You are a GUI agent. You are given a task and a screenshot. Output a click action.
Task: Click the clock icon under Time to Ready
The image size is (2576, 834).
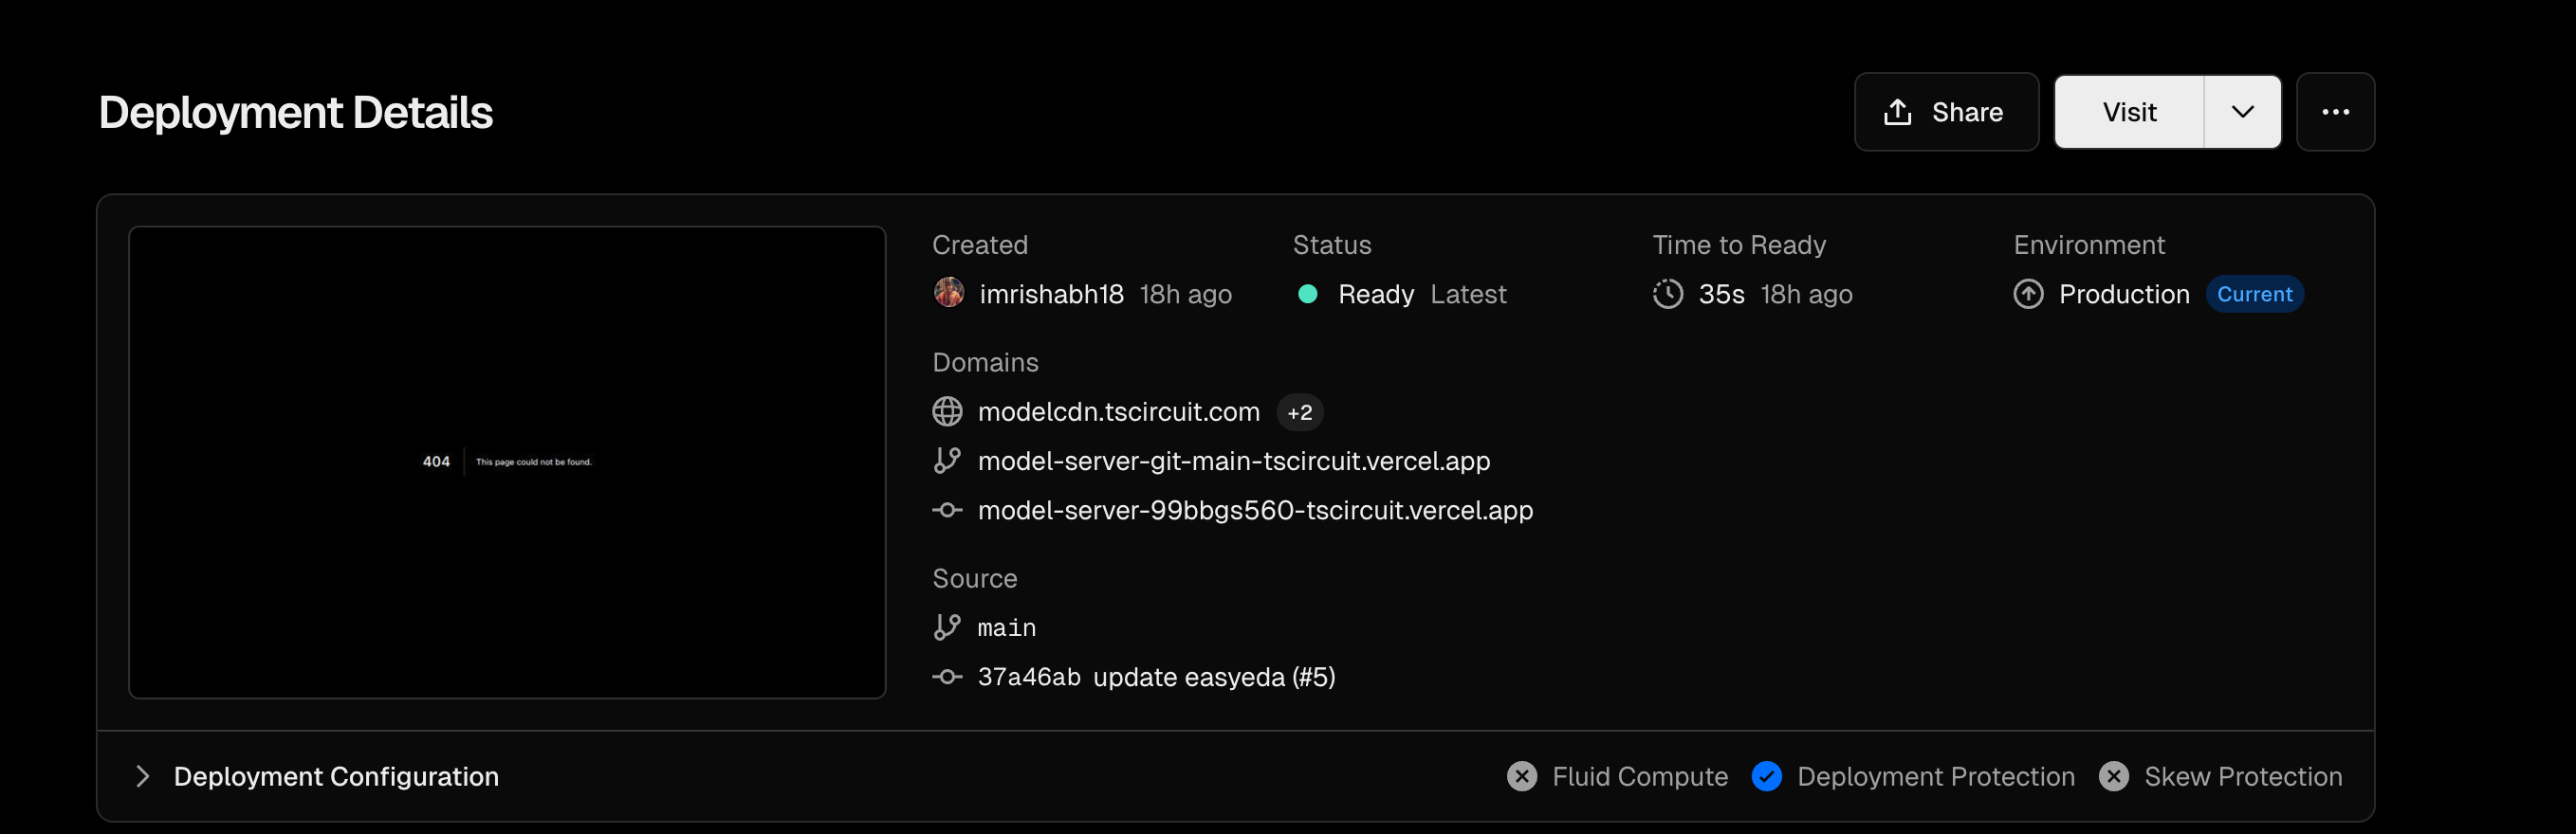(x=1668, y=294)
